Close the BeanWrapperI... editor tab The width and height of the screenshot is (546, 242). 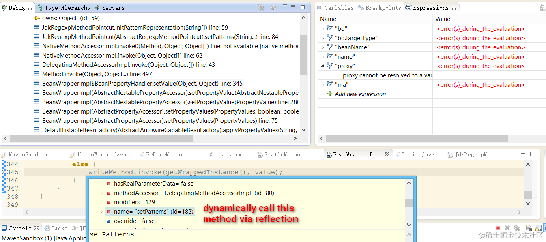tap(387, 154)
